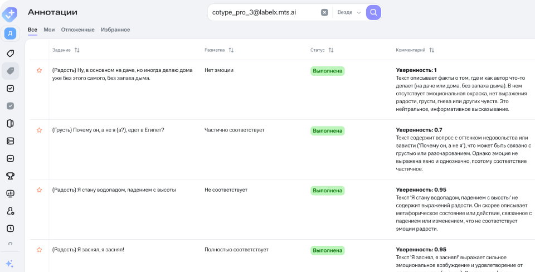This screenshot has height=272, width=535.
Task: Click the Выполнена badge in the водопадом row
Action: tap(328, 191)
